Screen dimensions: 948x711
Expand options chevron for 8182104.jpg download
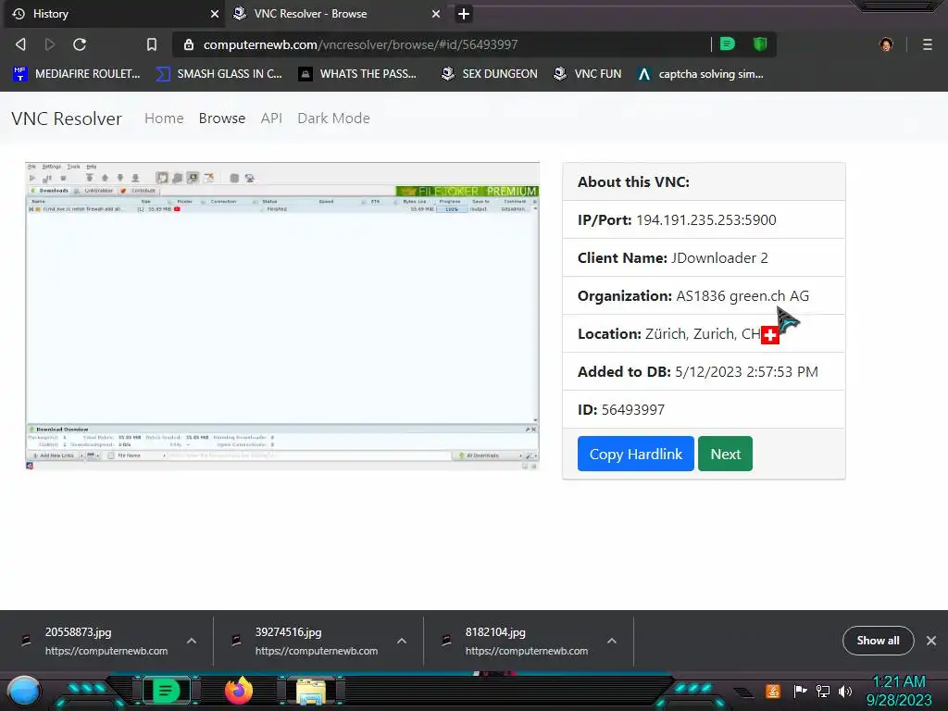612,641
